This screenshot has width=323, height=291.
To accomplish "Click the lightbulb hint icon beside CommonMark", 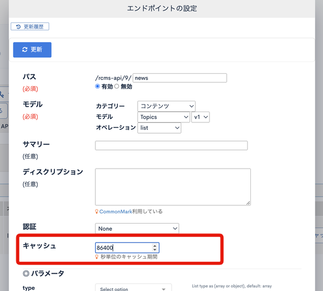I will (96, 212).
